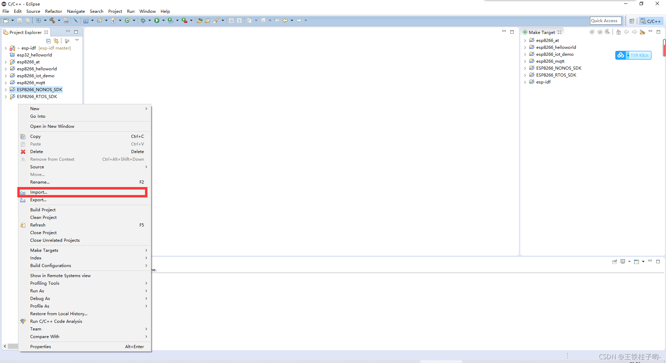The height and width of the screenshot is (363, 666).
Task: Select Clean Project in context menu
Action: coord(85,218)
